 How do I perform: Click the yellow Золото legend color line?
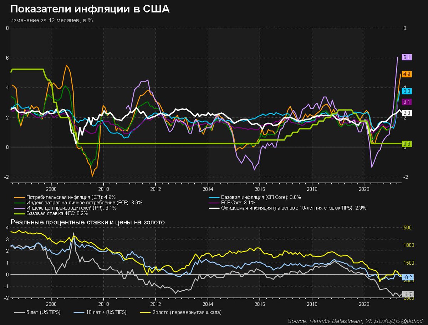coord(145,313)
